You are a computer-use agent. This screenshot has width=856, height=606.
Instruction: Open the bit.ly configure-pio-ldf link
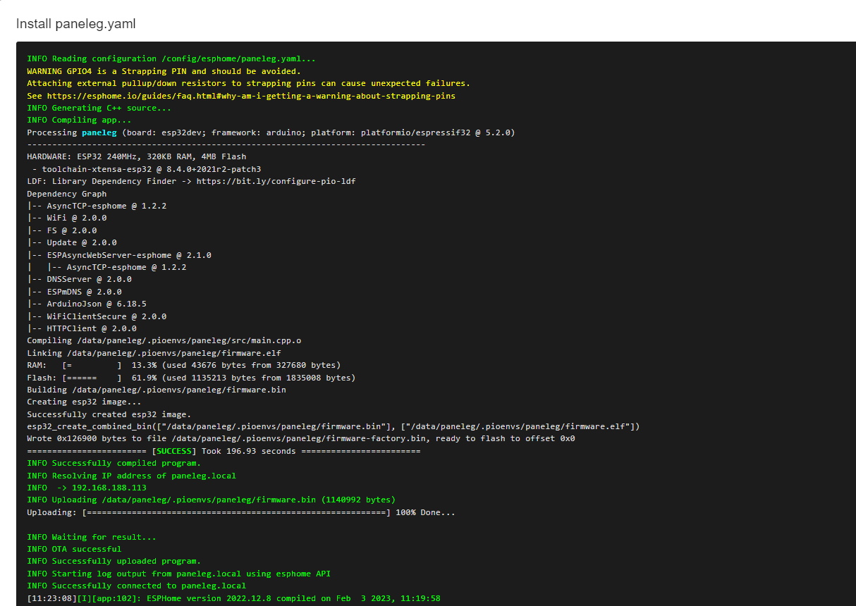(276, 182)
